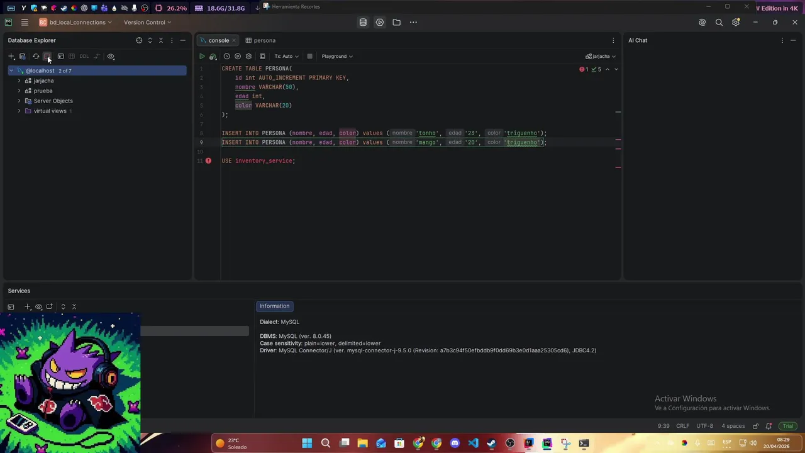Open the AI Assistant swirl icon

click(702, 22)
